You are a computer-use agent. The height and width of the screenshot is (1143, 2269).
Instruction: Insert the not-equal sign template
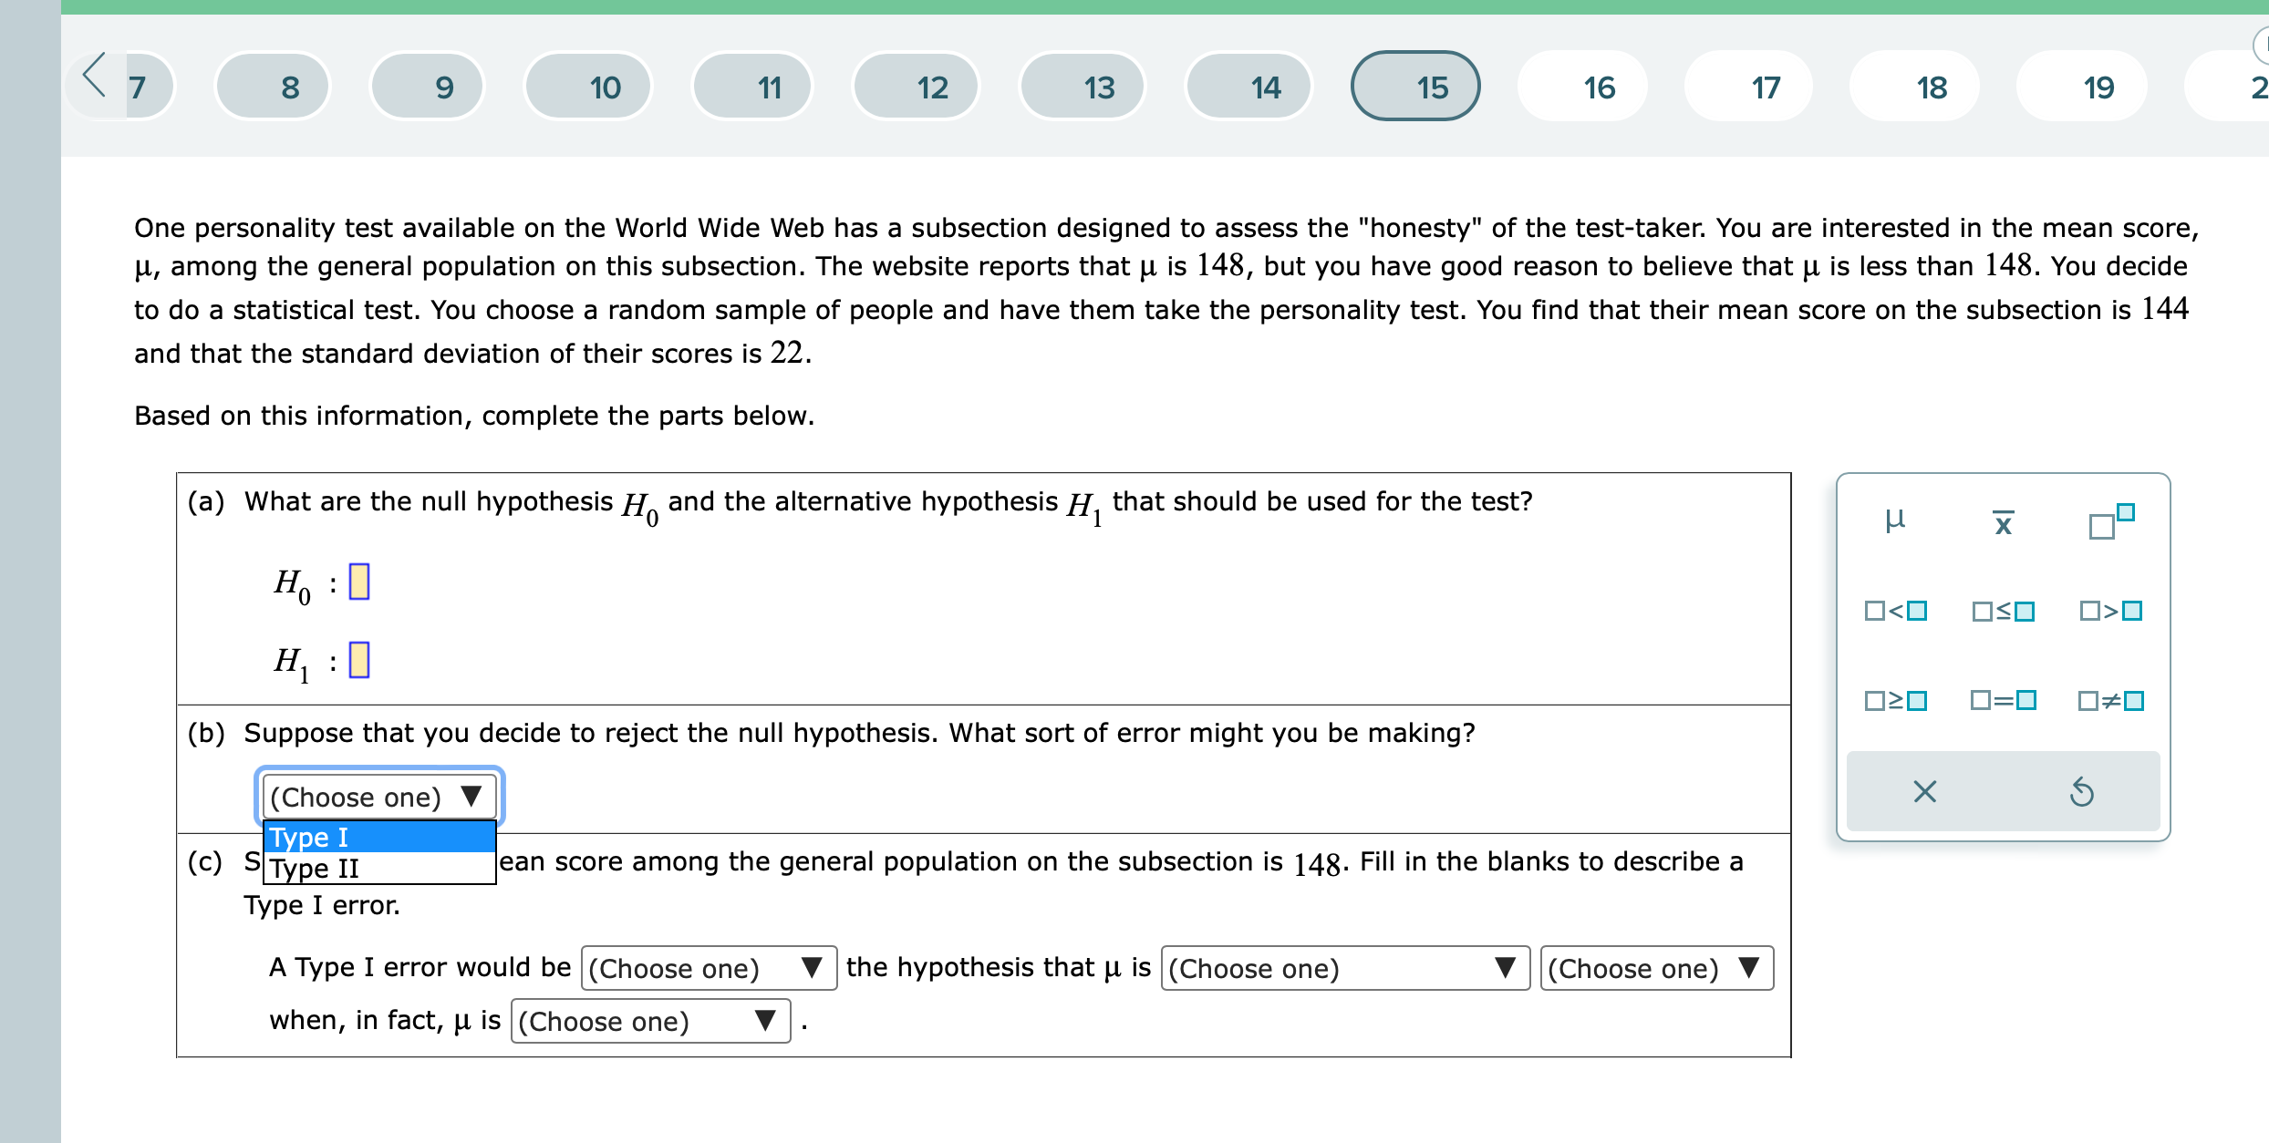point(2110,700)
